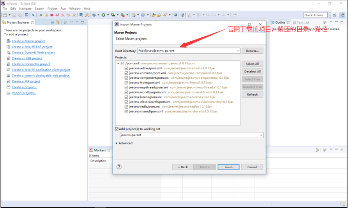This screenshot has height=208, width=348.
Task: Click the Markers view filter icon
Action: (317, 150)
